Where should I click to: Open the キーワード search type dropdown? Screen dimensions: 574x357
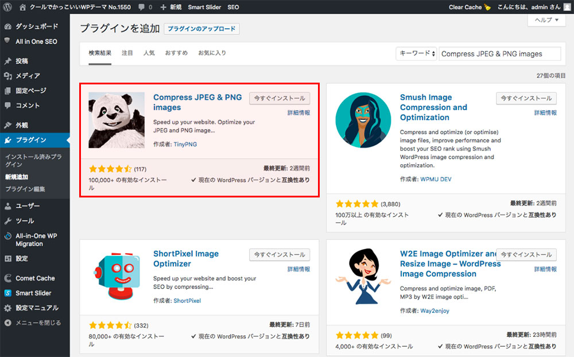click(416, 53)
